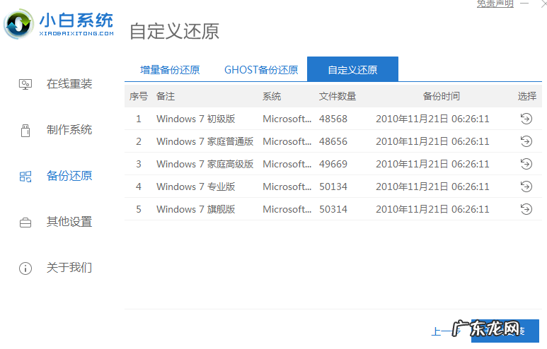Switch to the 增量备份还原 tab

170,70
